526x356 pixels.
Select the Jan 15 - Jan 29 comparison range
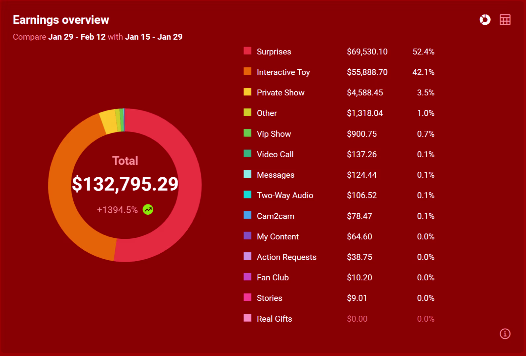point(154,37)
